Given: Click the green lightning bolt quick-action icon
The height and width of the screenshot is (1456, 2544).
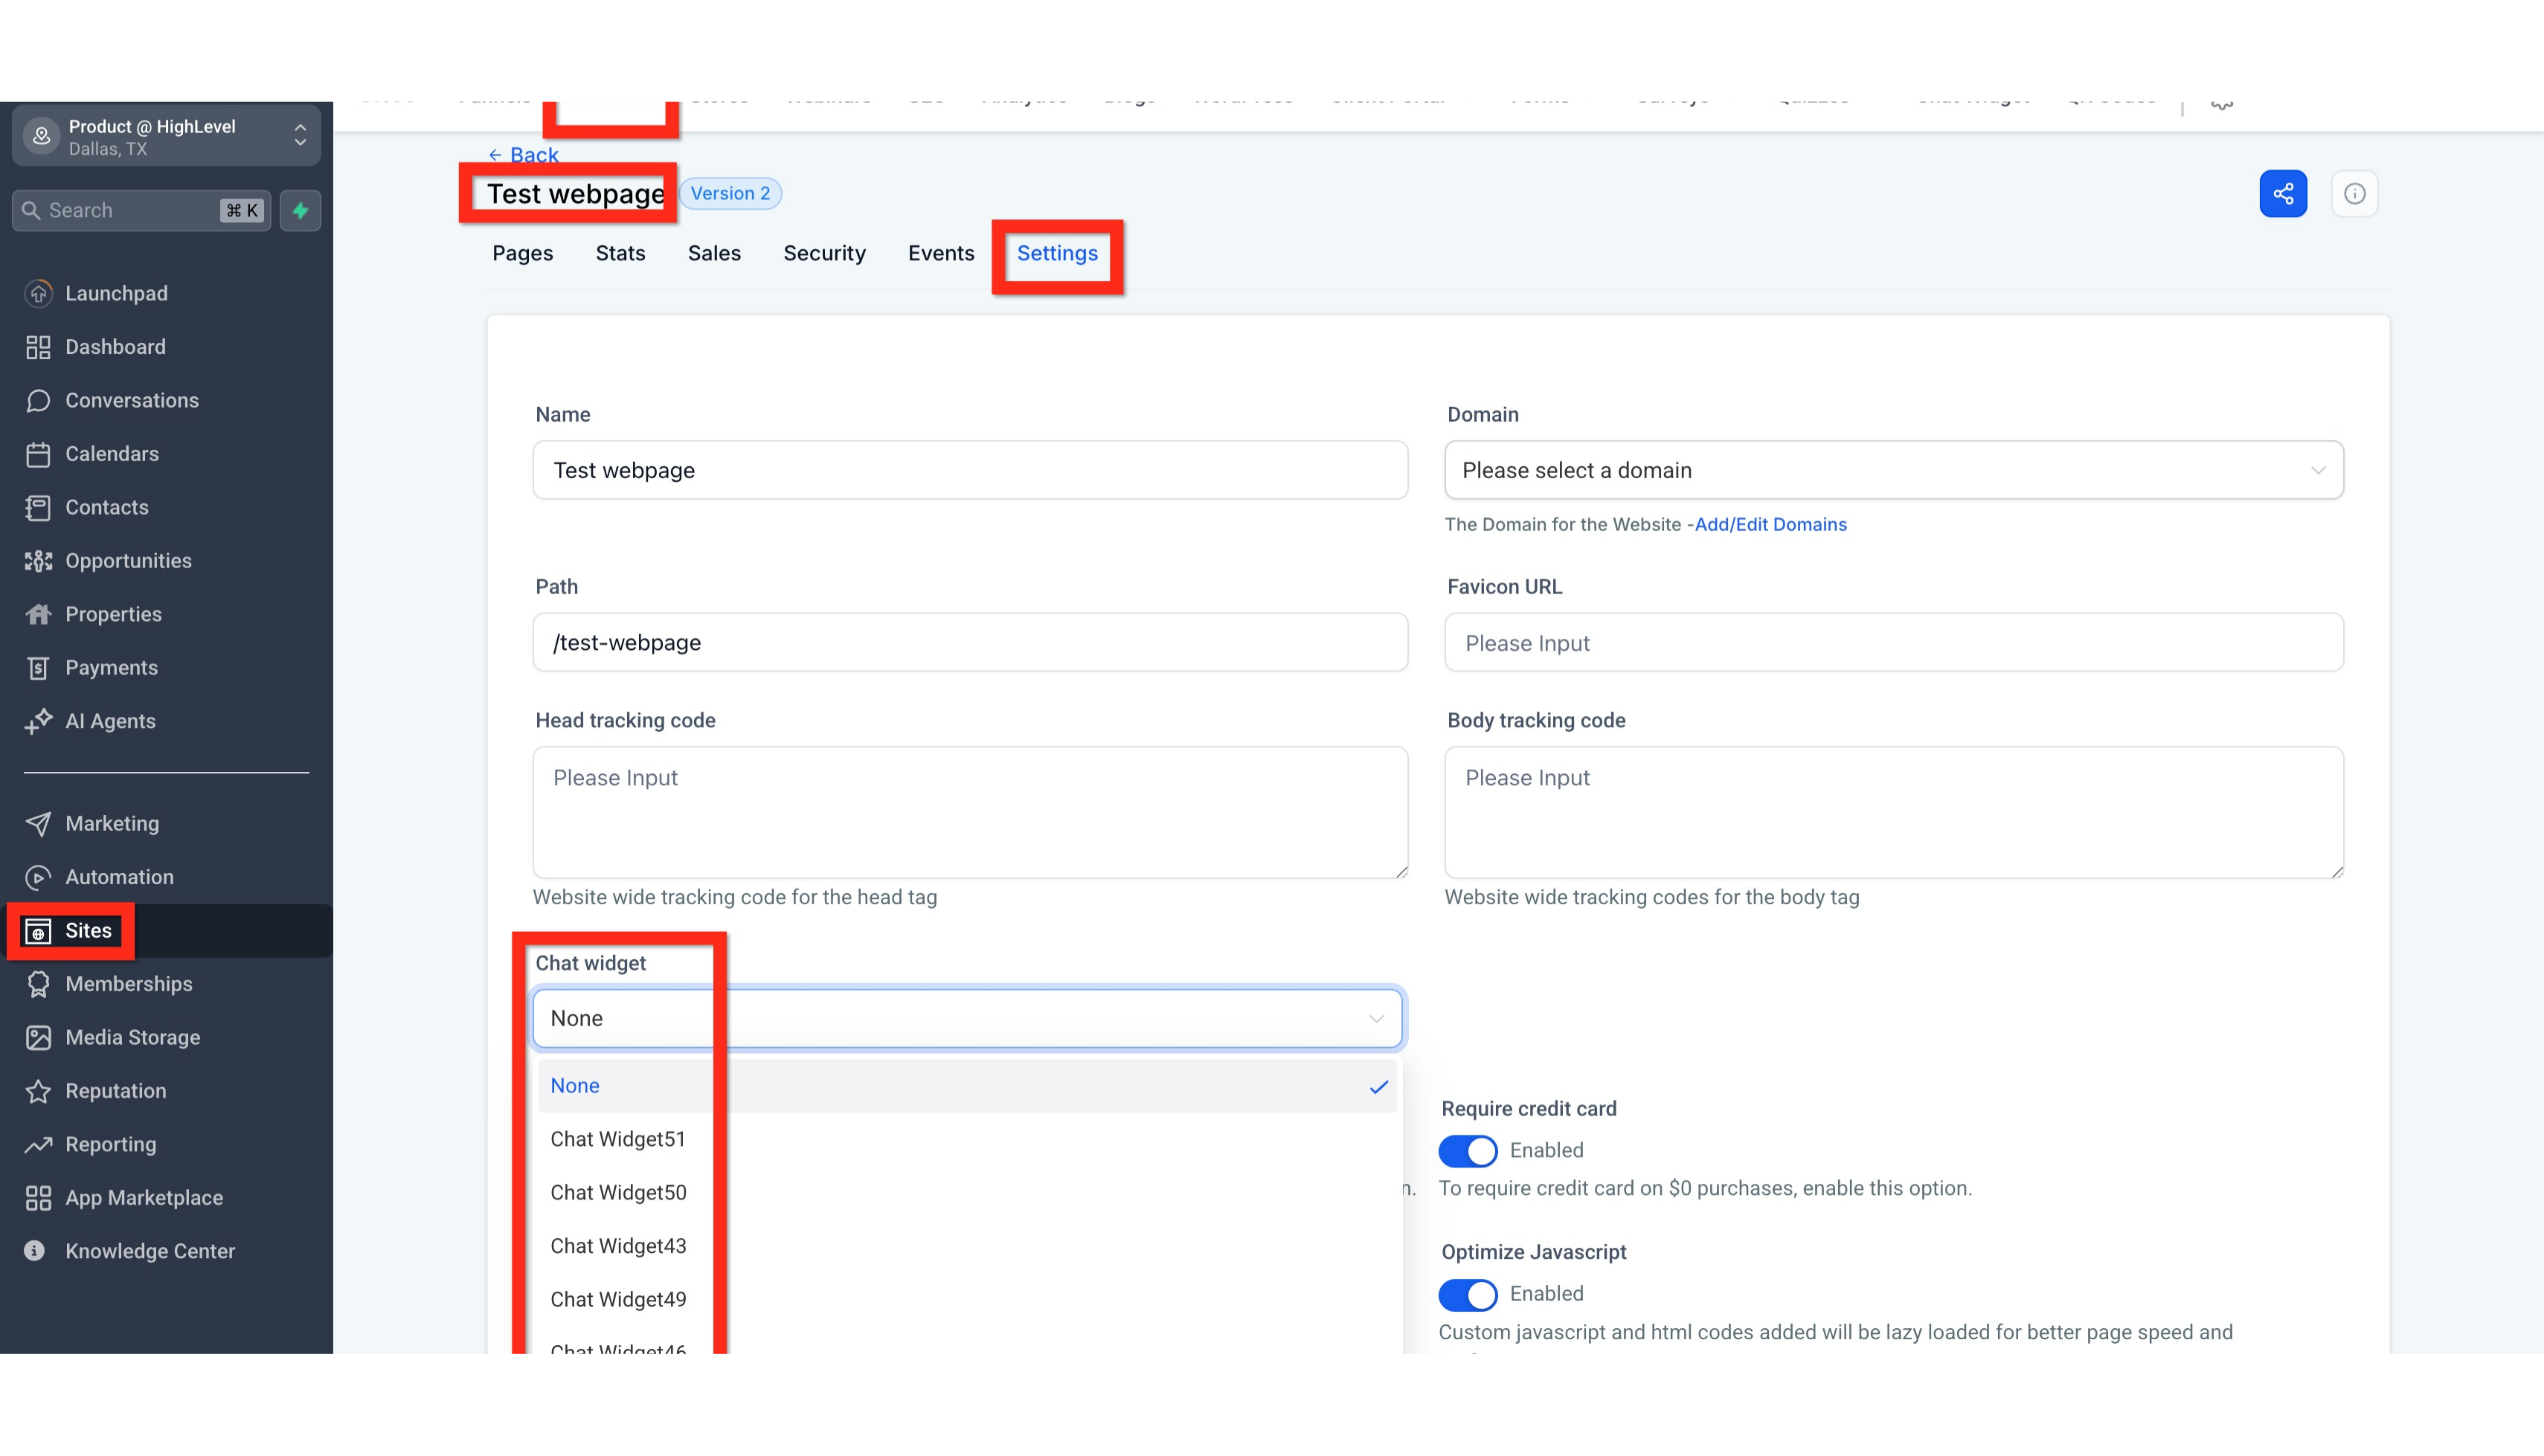Looking at the screenshot, I should 300,210.
